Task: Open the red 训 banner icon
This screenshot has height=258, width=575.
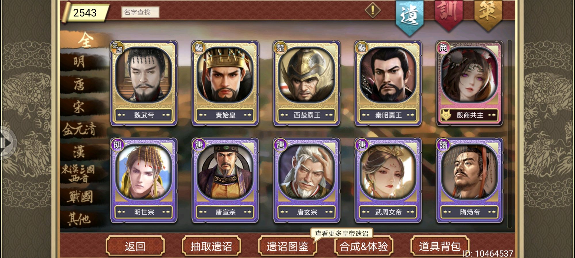Action: 448,14
